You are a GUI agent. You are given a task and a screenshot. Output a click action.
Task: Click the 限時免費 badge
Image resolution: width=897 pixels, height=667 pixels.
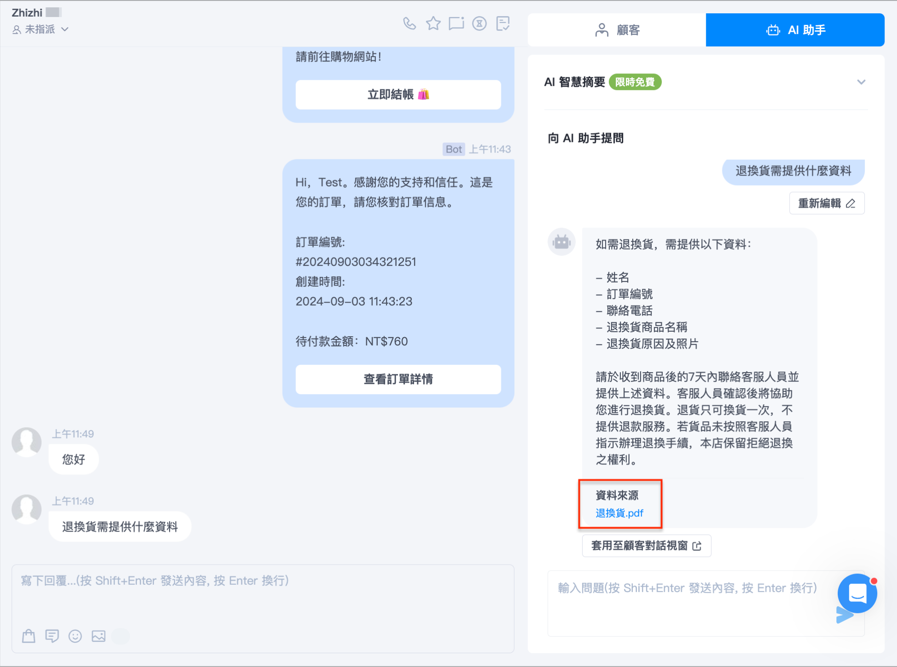pos(635,82)
